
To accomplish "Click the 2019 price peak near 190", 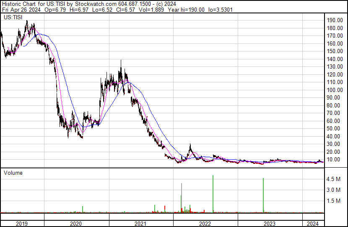I will [x=27, y=22].
